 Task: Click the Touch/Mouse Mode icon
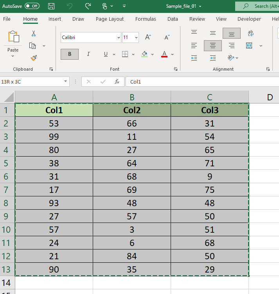pos(104,6)
